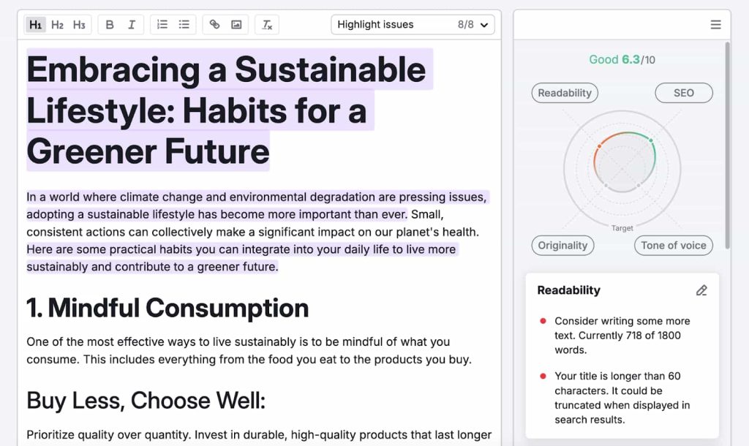Screen dimensions: 749x446
Task: Edit the Readability settings pencil icon
Action: [701, 290]
